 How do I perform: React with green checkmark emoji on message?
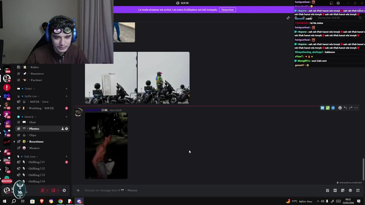point(328,108)
